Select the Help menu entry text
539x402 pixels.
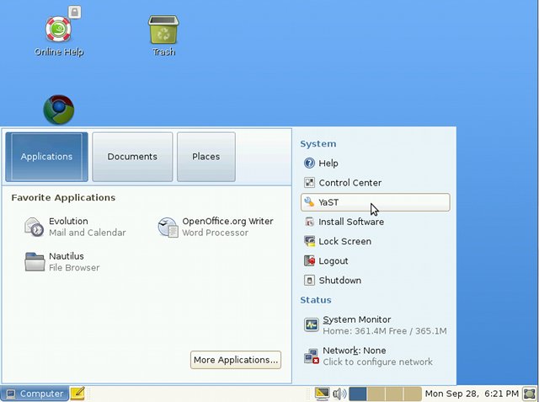point(328,163)
